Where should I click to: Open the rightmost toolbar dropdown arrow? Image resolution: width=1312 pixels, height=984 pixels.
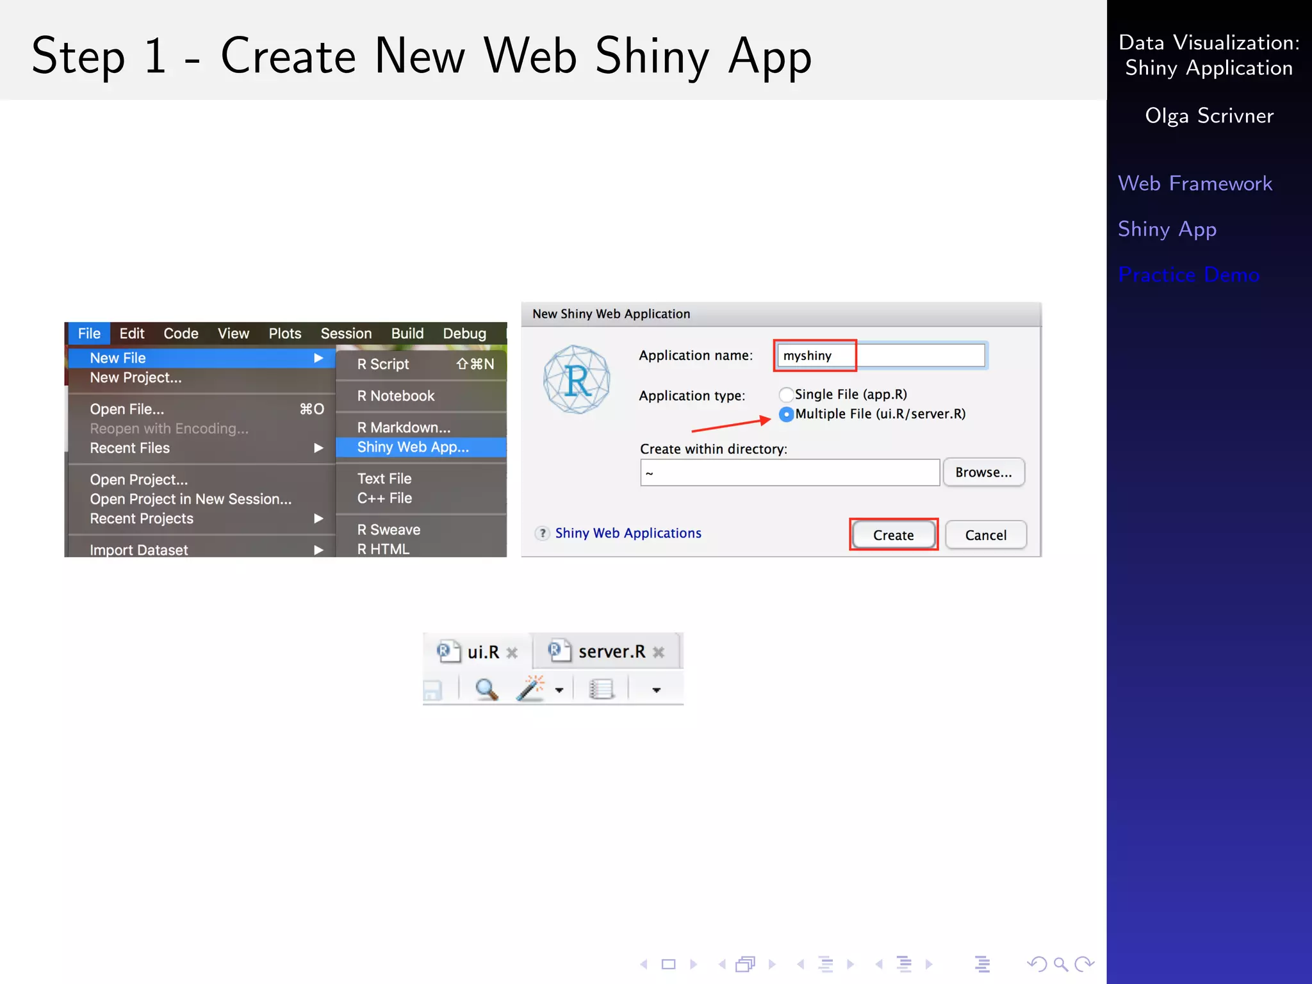656,691
